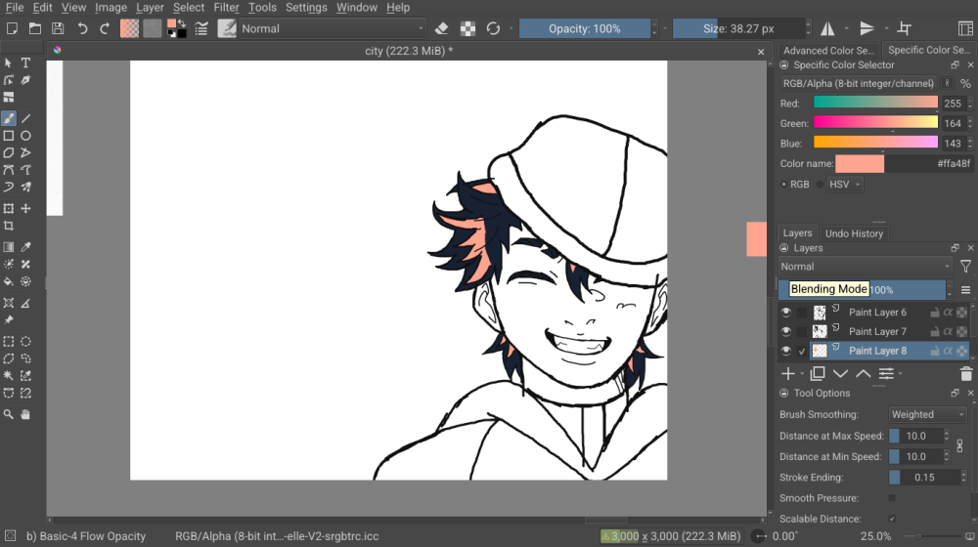Select the Move tool
978x547 pixels.
pos(25,209)
